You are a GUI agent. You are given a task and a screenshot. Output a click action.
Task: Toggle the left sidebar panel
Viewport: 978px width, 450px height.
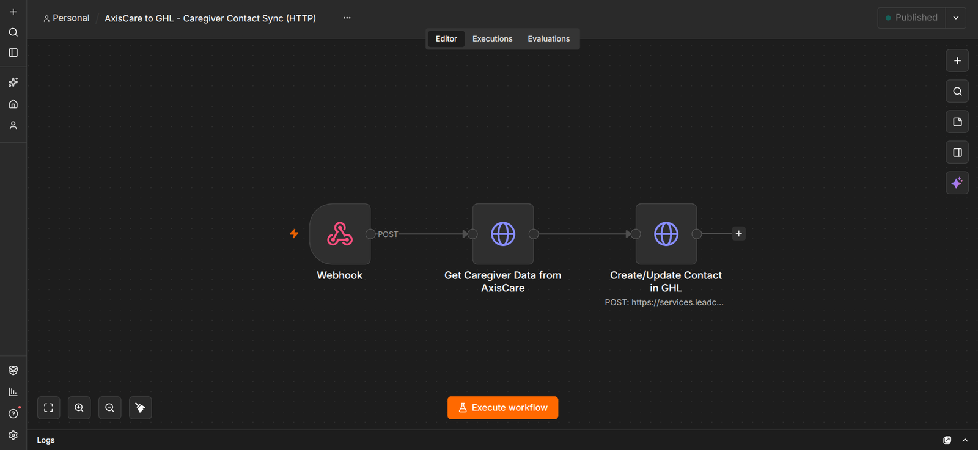tap(13, 53)
